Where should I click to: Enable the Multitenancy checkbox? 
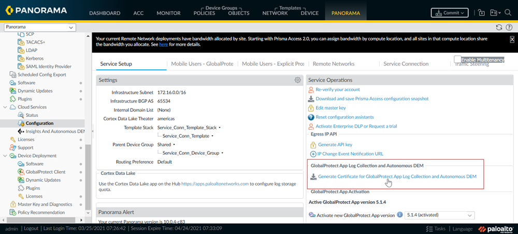(457, 60)
